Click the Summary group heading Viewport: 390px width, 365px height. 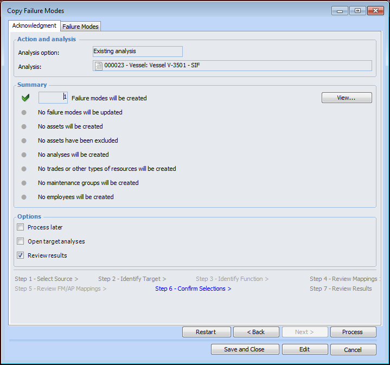click(32, 85)
